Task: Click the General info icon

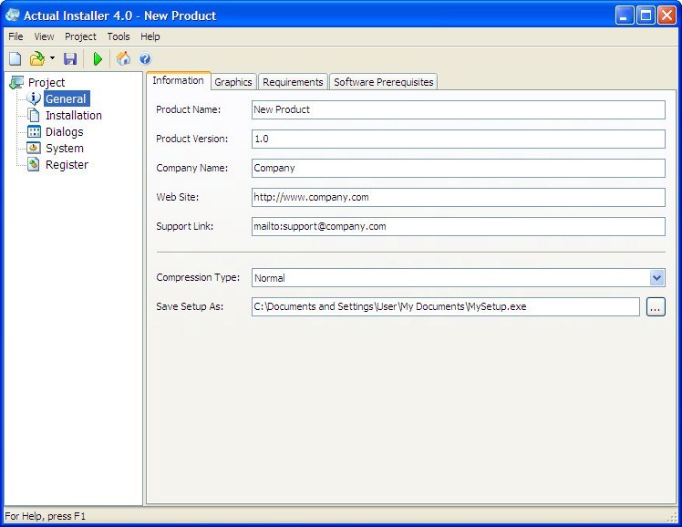Action: point(34,98)
